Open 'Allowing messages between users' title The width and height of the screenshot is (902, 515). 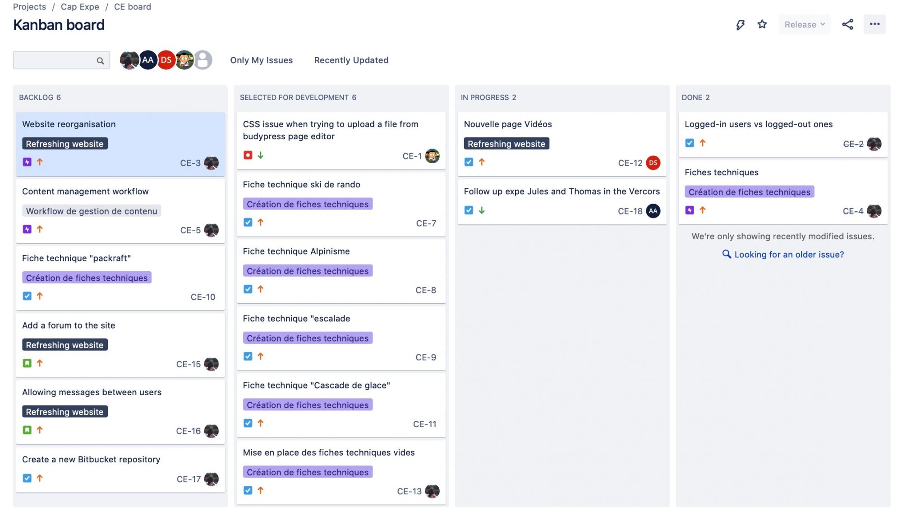[x=92, y=392]
